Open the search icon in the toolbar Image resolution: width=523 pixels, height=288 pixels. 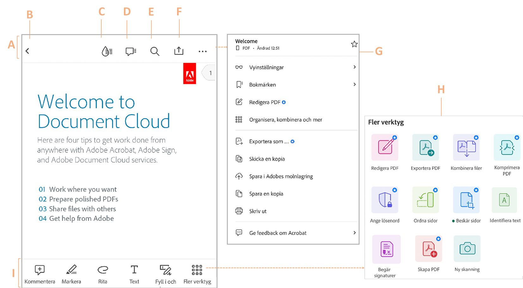155,51
